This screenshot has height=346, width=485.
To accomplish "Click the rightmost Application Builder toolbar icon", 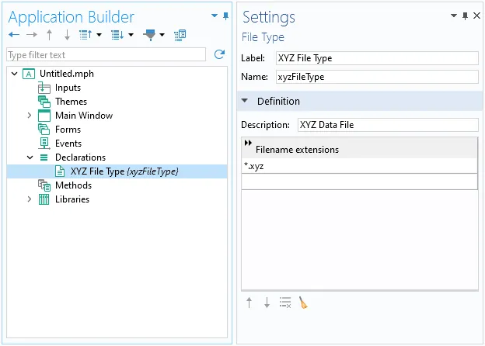I will point(180,35).
